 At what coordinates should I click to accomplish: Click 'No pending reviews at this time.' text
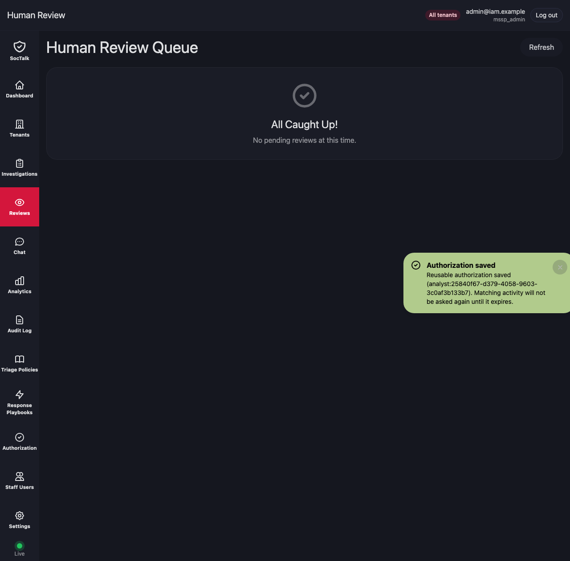click(x=305, y=140)
